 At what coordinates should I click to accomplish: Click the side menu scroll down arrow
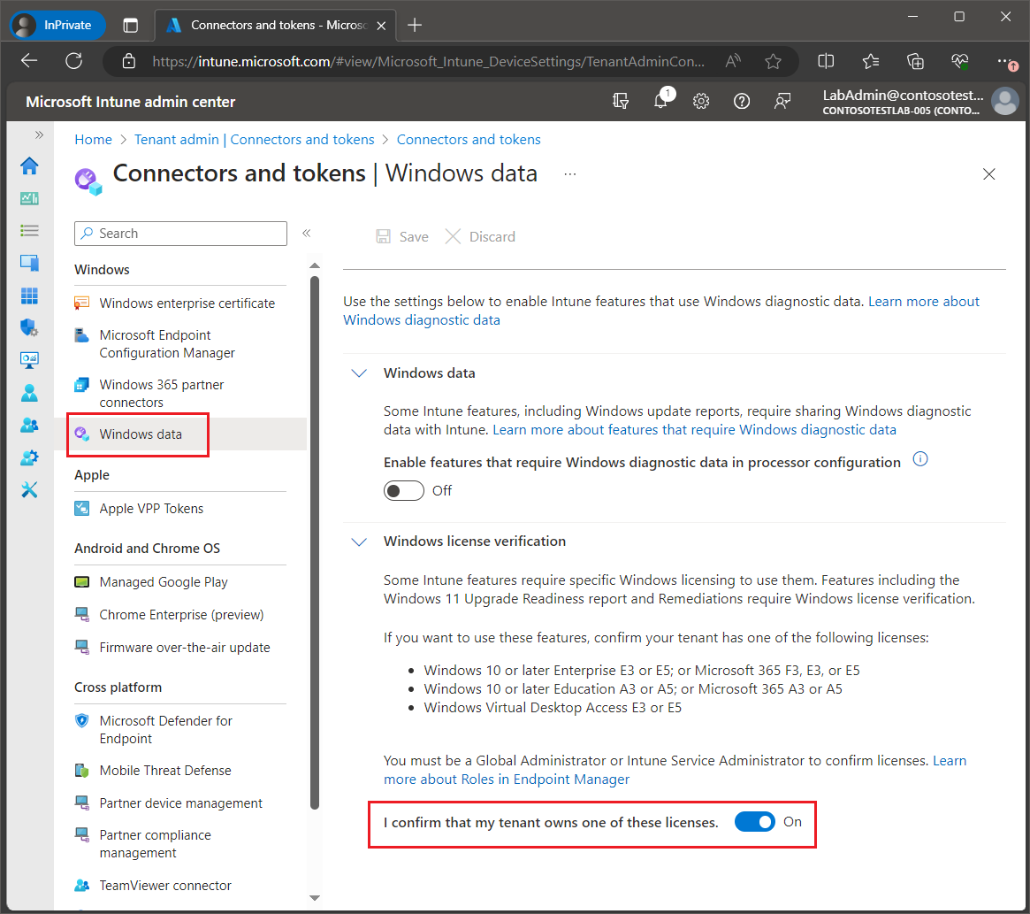(x=315, y=897)
